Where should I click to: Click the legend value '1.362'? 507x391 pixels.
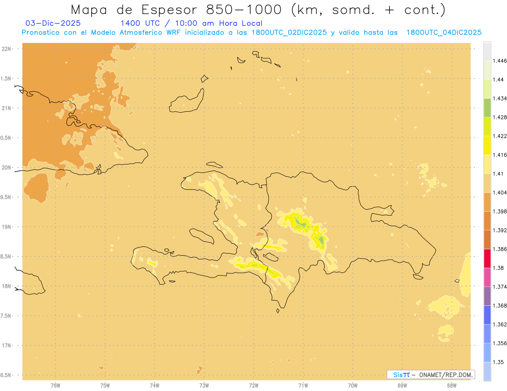(x=500, y=324)
